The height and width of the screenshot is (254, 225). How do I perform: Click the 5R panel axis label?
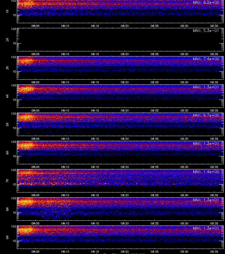[7, 124]
